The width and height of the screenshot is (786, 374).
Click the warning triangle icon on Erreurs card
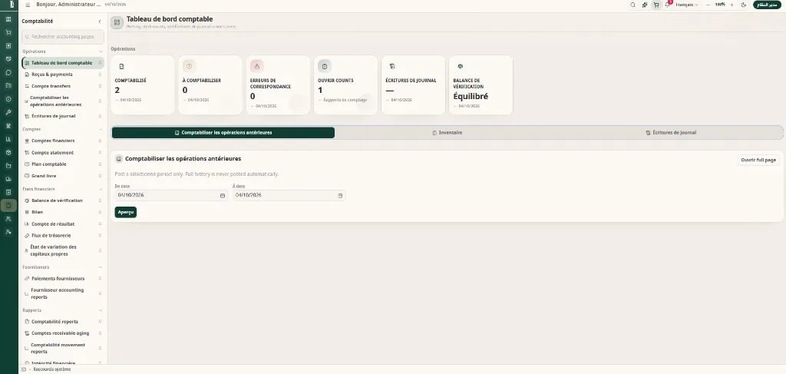coord(256,66)
